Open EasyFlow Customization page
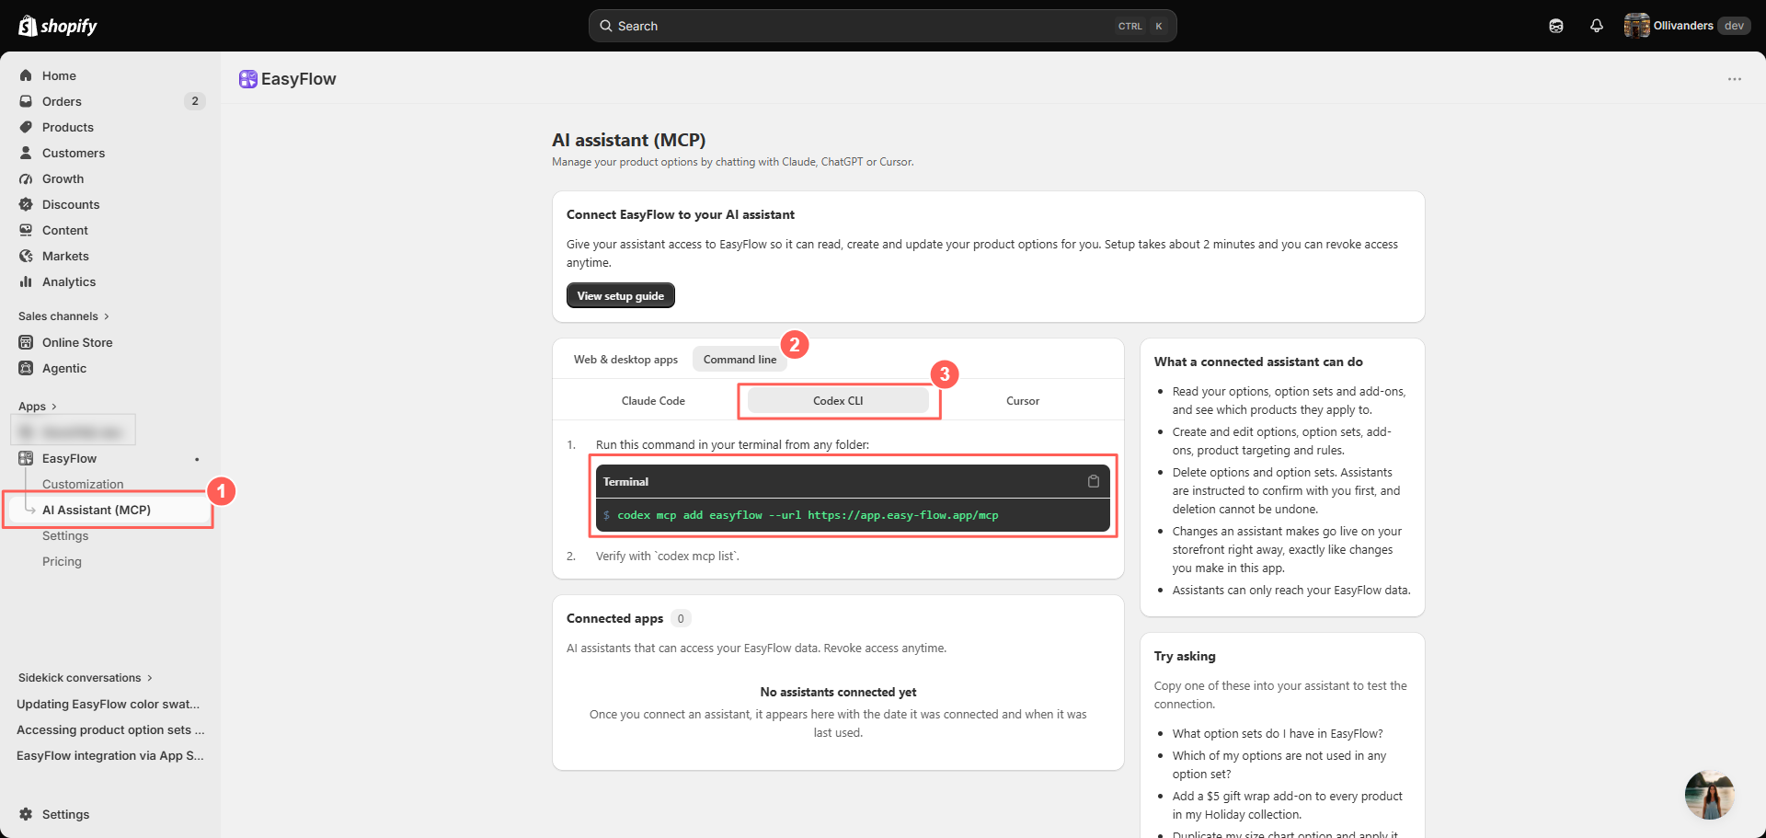 click(83, 484)
